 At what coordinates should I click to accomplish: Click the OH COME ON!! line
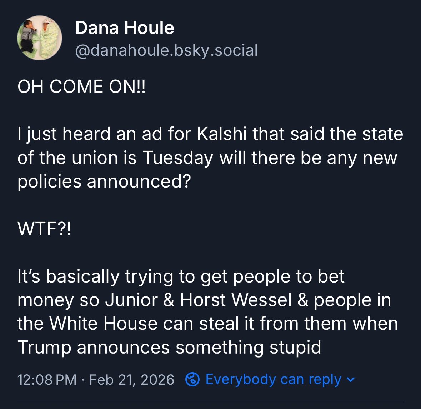coord(82,87)
